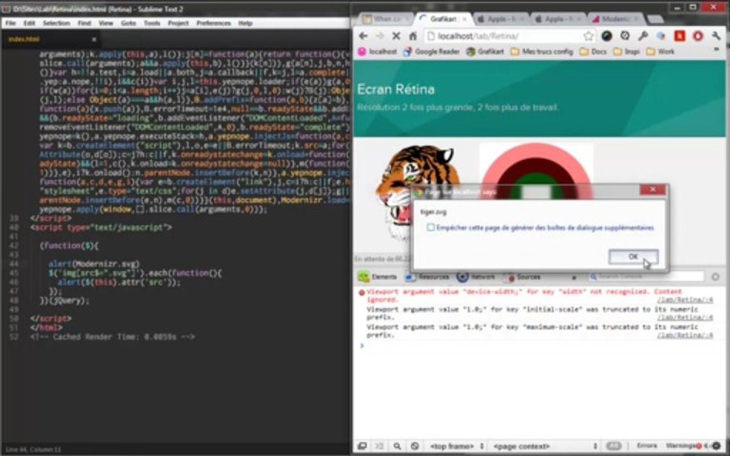Viewport: 730px width, 456px height.
Task: Toggle console drawer icon in DevTools
Action: [x=379, y=446]
